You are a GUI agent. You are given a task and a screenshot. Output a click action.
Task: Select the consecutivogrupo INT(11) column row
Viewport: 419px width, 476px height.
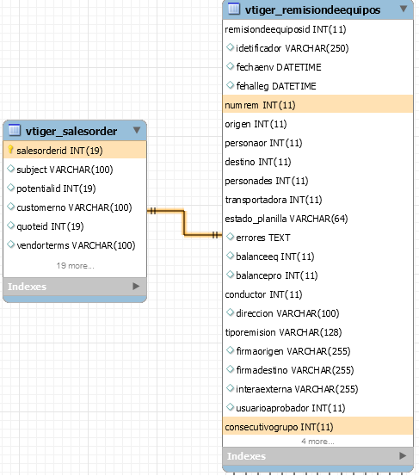click(x=317, y=427)
